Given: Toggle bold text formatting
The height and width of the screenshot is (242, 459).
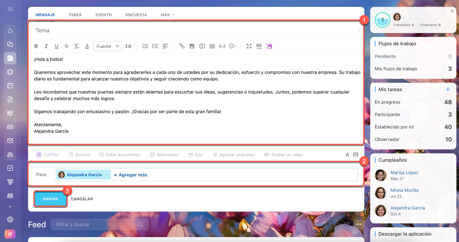Looking at the screenshot, I should pyautogui.click(x=36, y=46).
